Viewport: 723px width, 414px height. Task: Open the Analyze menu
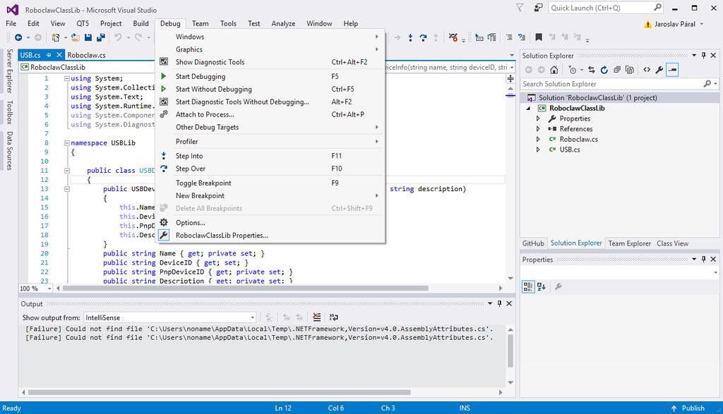click(283, 23)
